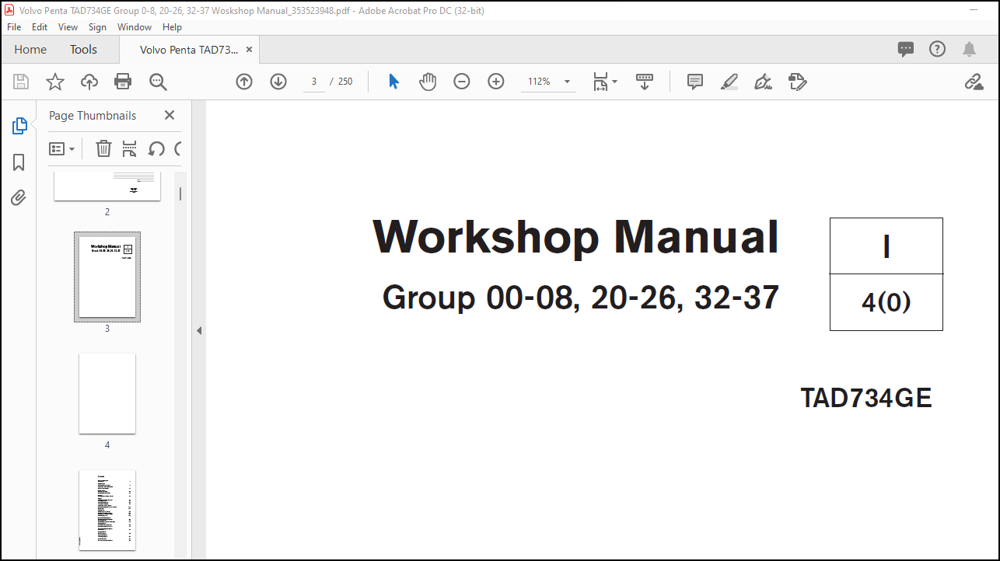1000x561 pixels.
Task: Select the Volvo Penta TAD73... document tab
Action: click(x=188, y=50)
